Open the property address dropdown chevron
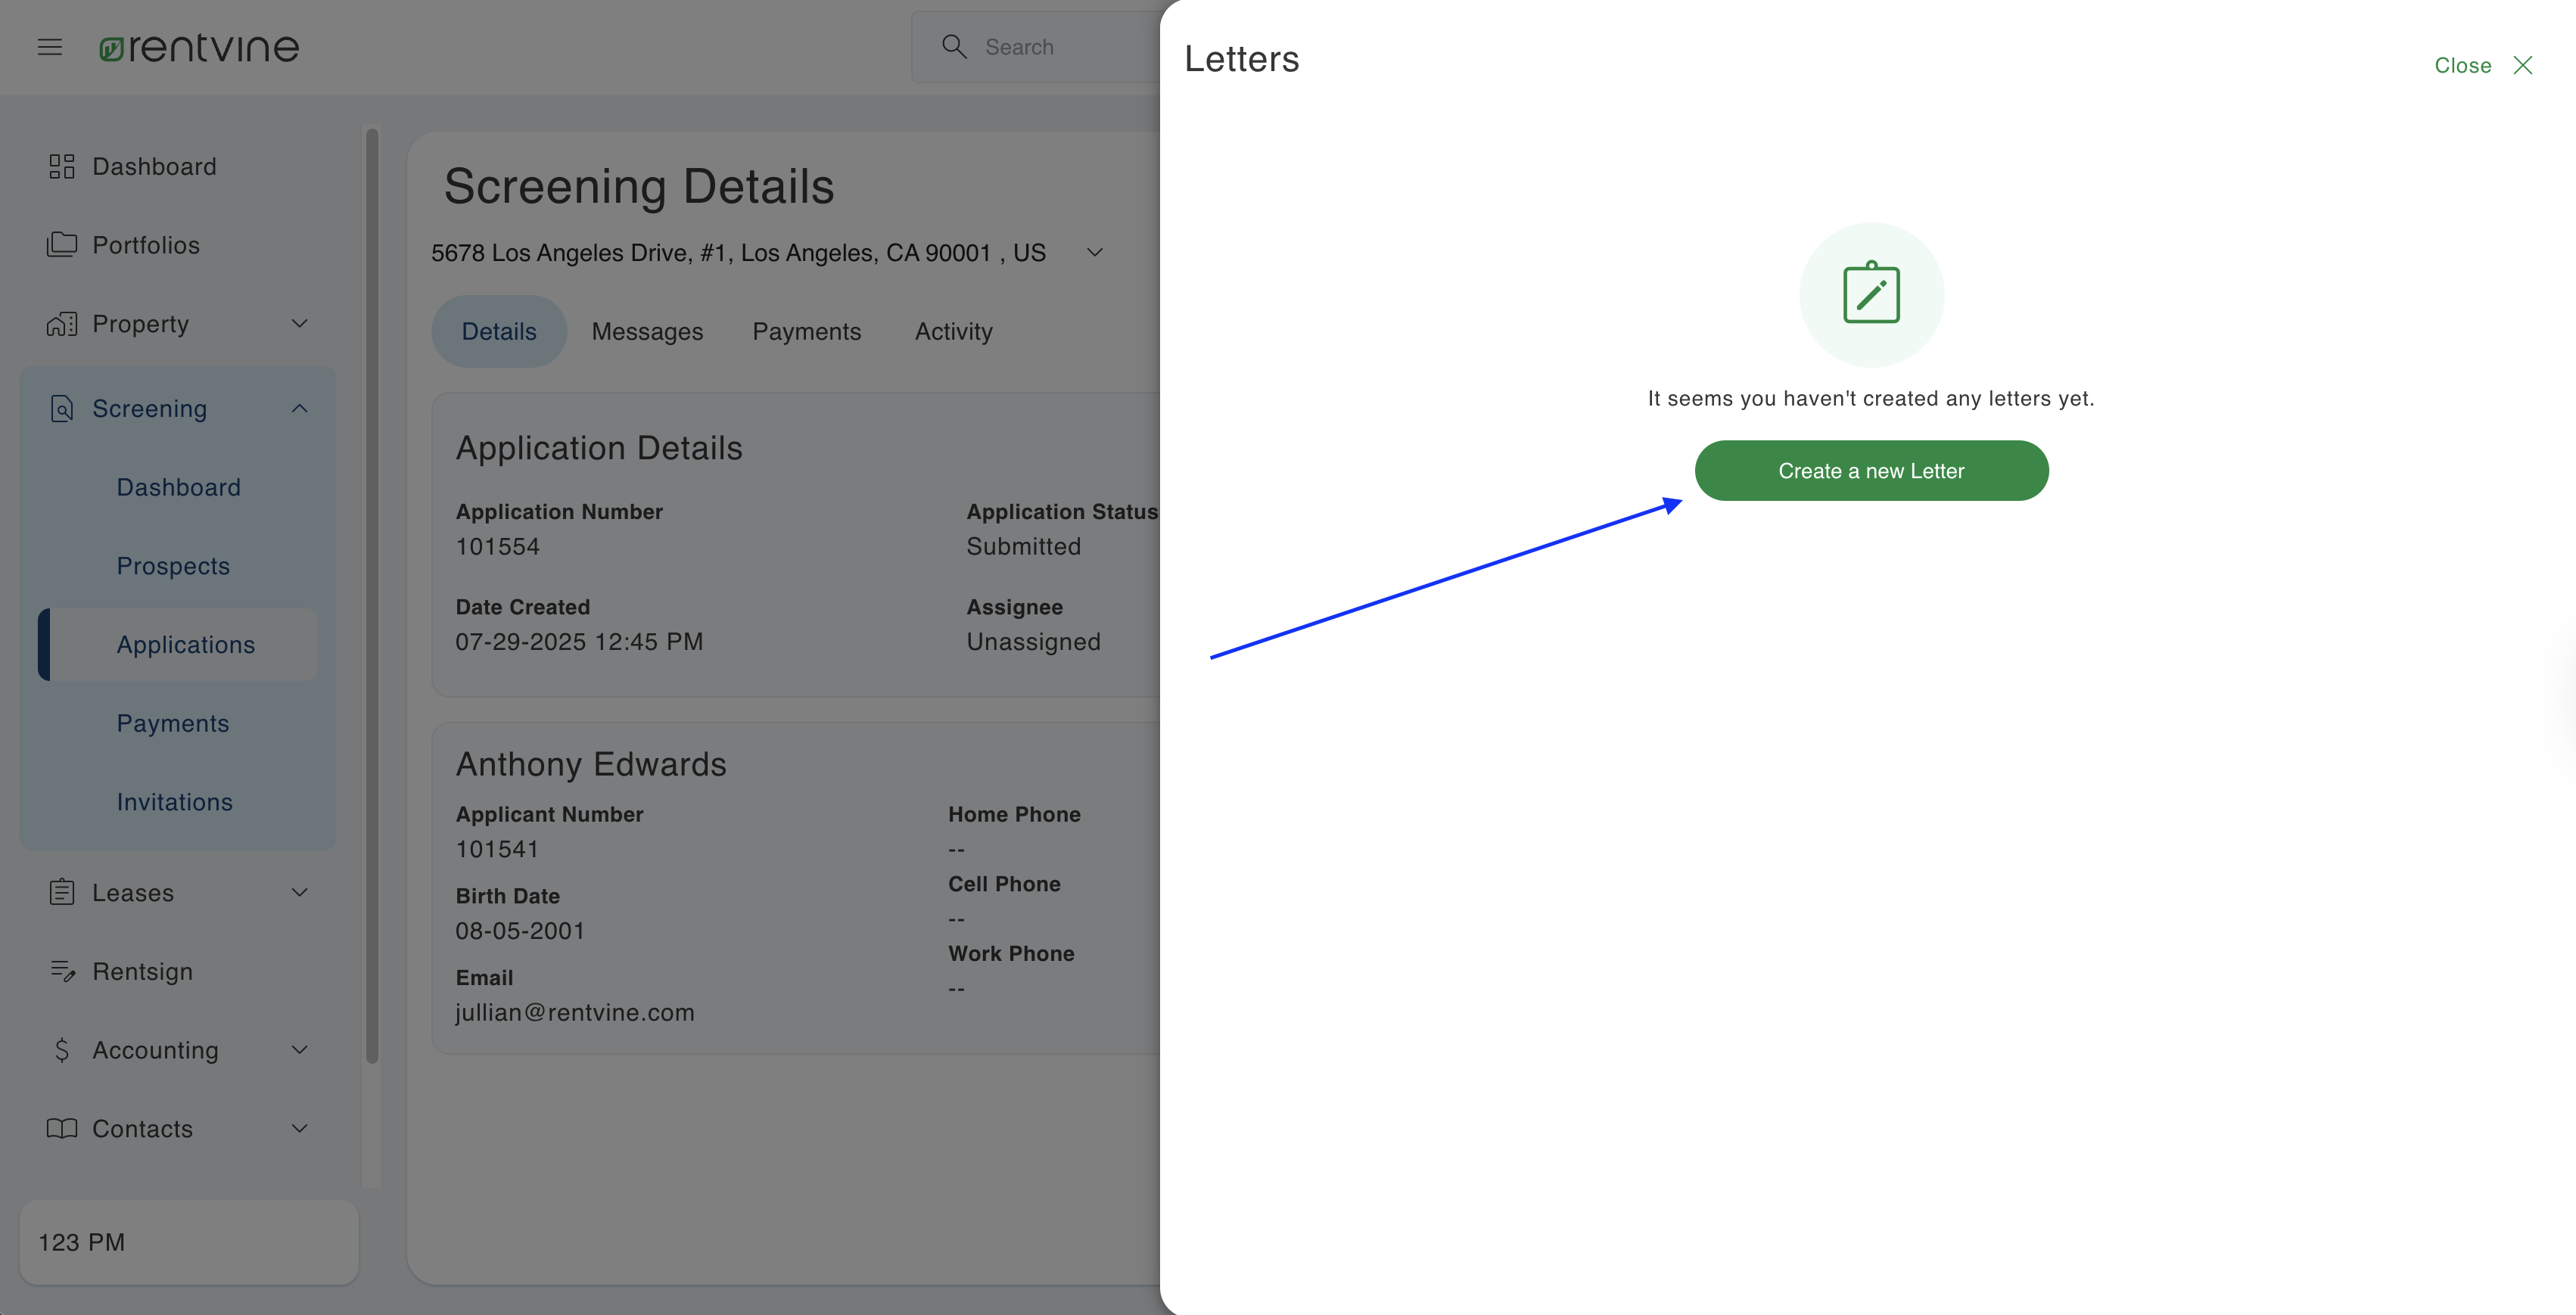 1095,252
